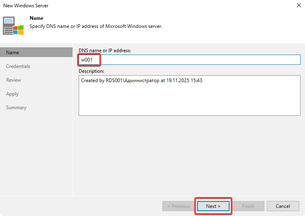305x216 pixels.
Task: Click the < Previous button
Action: (x=178, y=206)
